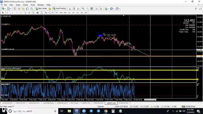Image resolution: width=203 pixels, height=114 pixels.
Task: Open the Insert menu
Action: click(x=18, y=5)
